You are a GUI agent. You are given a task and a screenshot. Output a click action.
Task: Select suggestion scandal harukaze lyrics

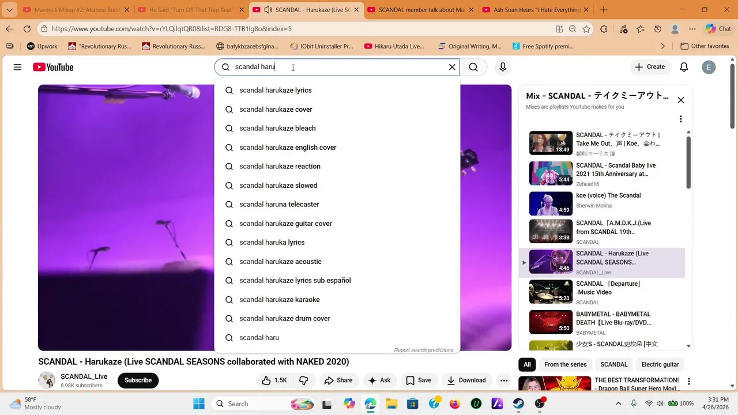point(337,90)
